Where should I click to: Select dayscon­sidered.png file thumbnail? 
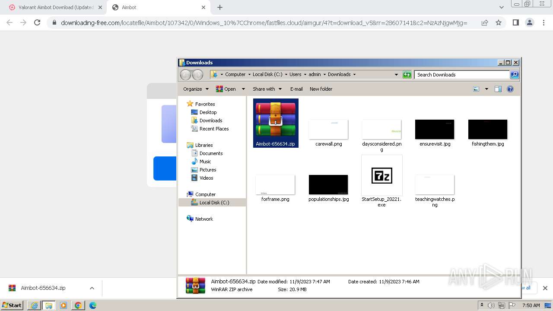click(x=381, y=129)
